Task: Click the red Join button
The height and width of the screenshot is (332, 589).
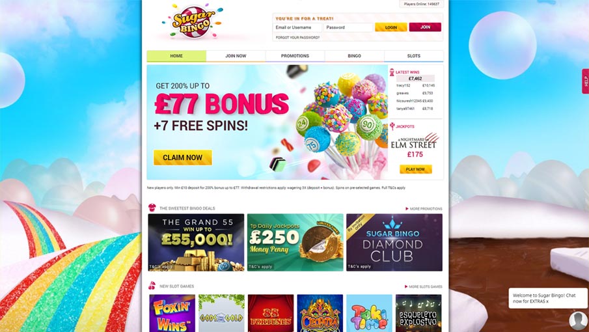Action: point(425,27)
